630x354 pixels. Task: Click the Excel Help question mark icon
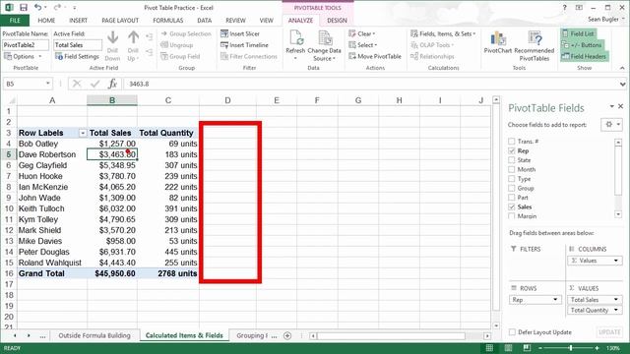click(x=564, y=8)
